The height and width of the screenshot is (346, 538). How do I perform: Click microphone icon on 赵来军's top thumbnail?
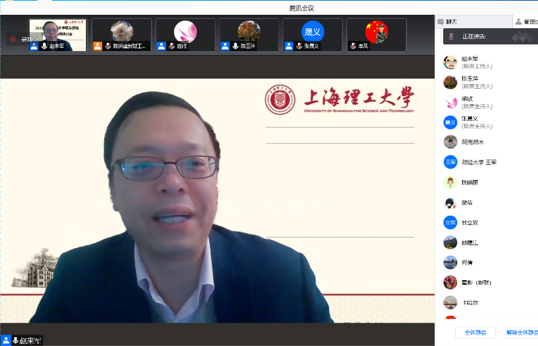pyautogui.click(x=44, y=46)
